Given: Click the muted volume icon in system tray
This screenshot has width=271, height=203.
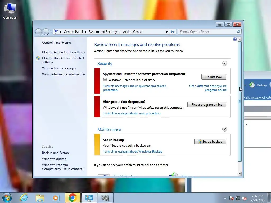Looking at the screenshot, I should pos(244,198).
